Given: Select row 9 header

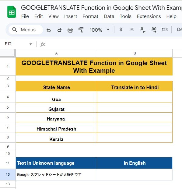Looking at the screenshot, I should coord(8,146).
